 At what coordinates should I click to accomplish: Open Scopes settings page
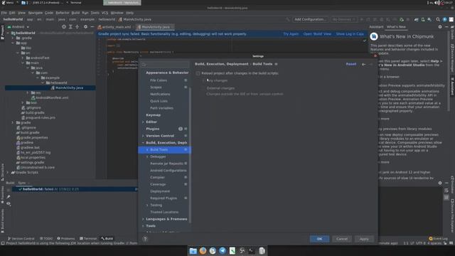(156, 87)
